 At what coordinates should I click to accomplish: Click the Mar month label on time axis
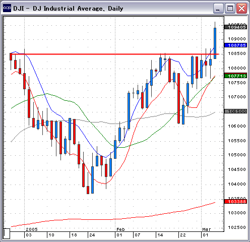207,229
